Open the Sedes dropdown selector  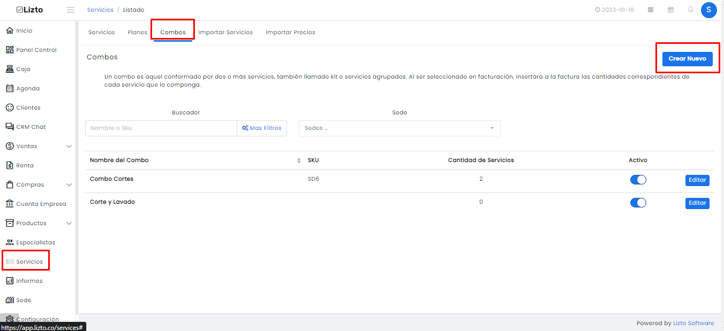click(x=399, y=128)
